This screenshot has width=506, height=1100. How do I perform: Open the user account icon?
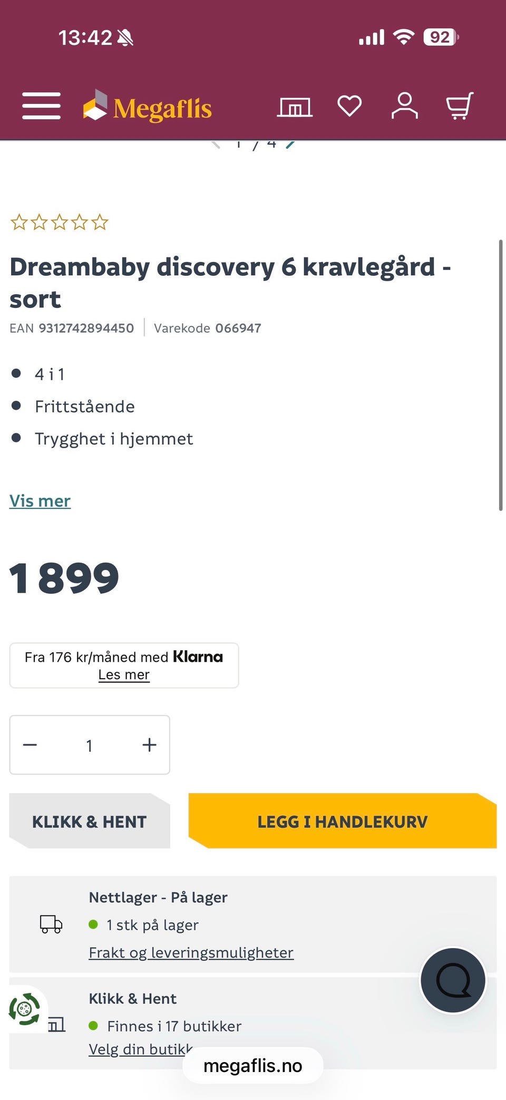point(404,106)
